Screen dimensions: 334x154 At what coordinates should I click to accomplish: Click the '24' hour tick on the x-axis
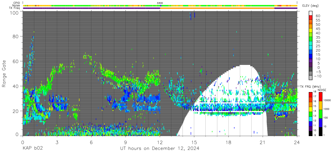[297, 142]
